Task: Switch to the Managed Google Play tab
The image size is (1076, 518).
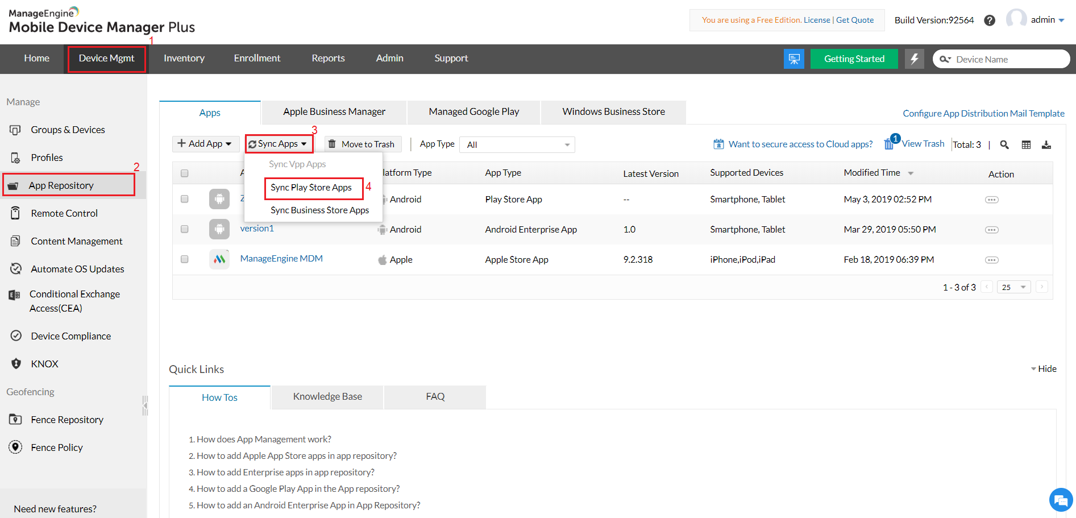Action: click(x=473, y=112)
